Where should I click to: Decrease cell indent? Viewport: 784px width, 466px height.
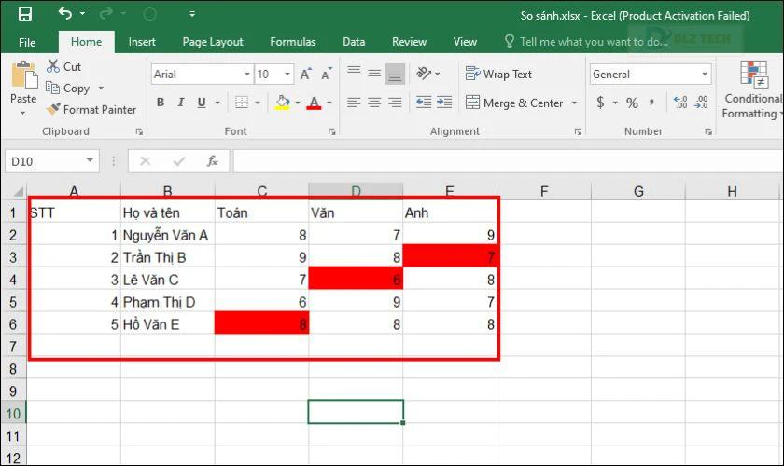[x=424, y=103]
